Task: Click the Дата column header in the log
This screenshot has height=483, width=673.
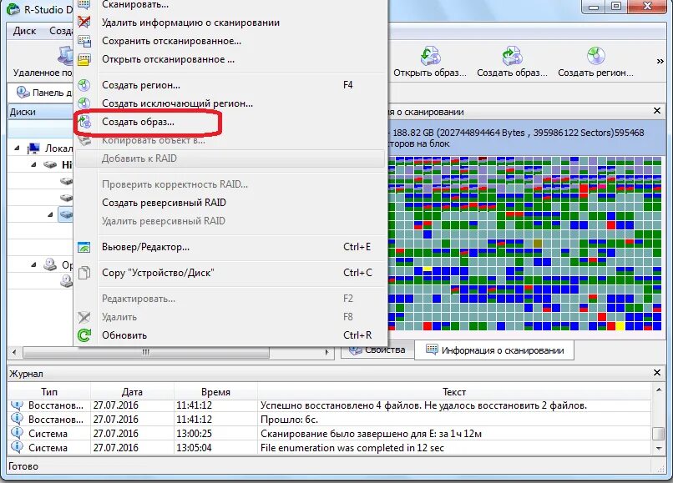Action: coord(132,391)
